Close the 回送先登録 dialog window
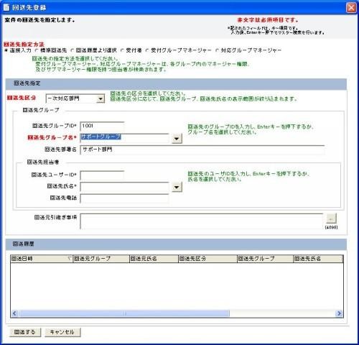The height and width of the screenshot is (345, 359). coord(351,7)
